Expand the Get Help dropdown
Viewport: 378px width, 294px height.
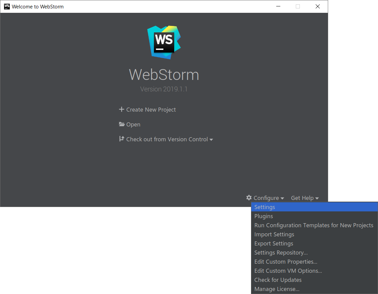(x=305, y=198)
